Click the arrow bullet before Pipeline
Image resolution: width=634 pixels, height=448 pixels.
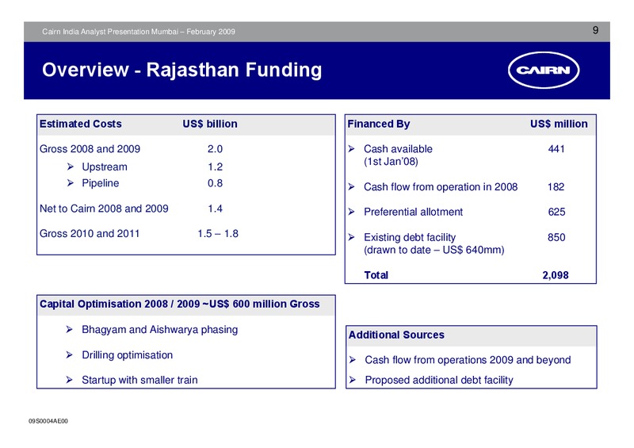tap(71, 183)
